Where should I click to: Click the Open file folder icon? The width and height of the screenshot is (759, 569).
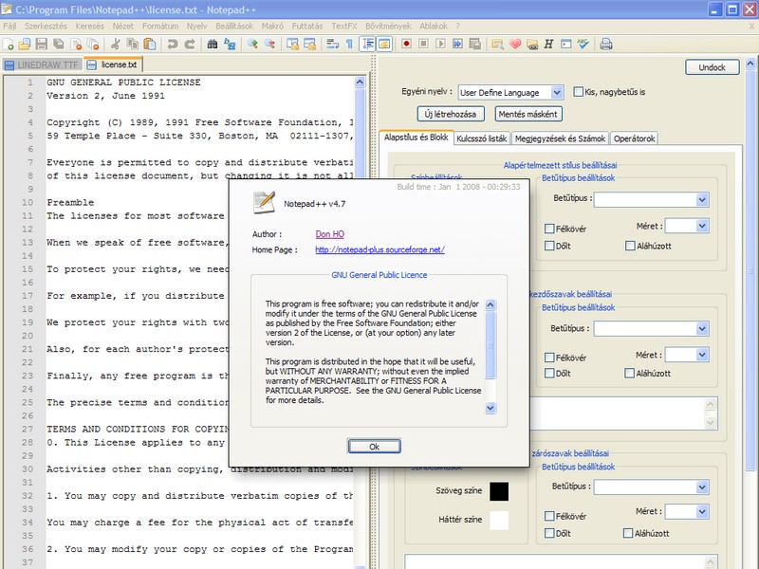click(25, 45)
